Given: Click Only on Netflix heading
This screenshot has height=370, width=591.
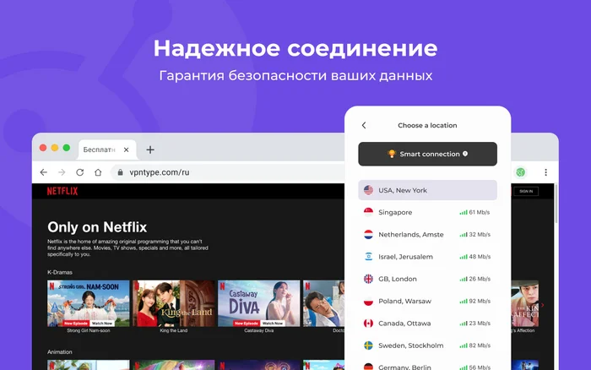Looking at the screenshot, I should pos(97,227).
